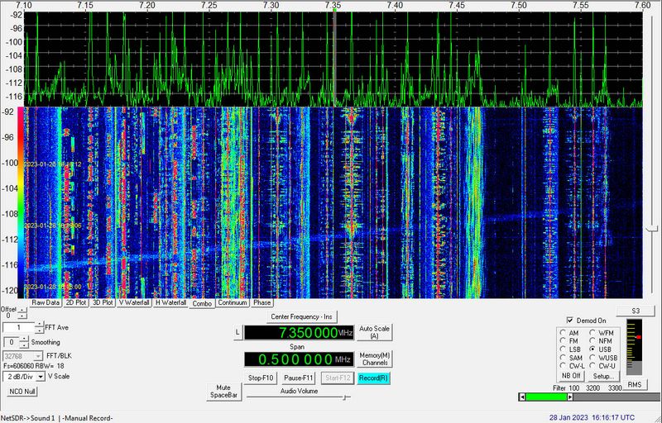Raise Smoothing with the up arrow
Viewport: 662px width, 423px height.
tap(25, 340)
